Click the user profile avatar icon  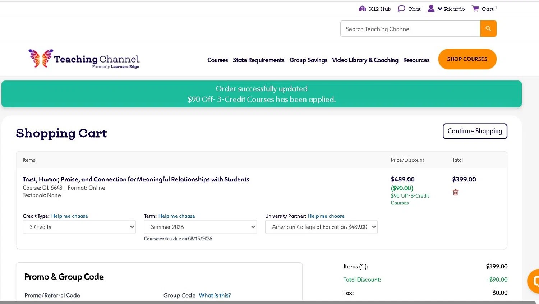point(431,9)
